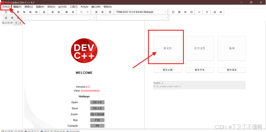Click the Redo arrow icon
The image size is (266, 132).
[x=87, y=12]
